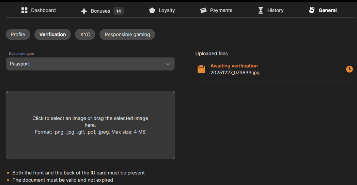Select the Verification pill button

pyautogui.click(x=52, y=34)
